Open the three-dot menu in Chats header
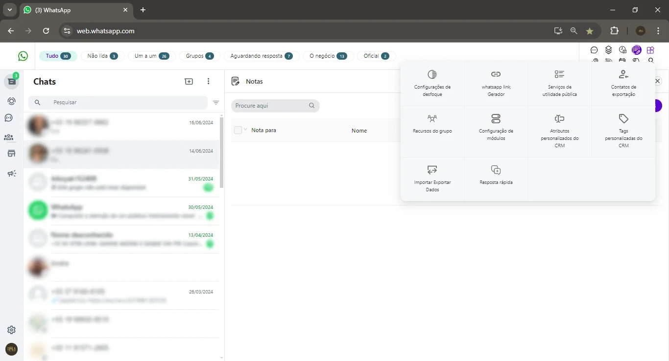 pos(209,82)
